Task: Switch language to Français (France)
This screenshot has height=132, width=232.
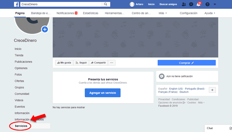Action: click(168, 92)
